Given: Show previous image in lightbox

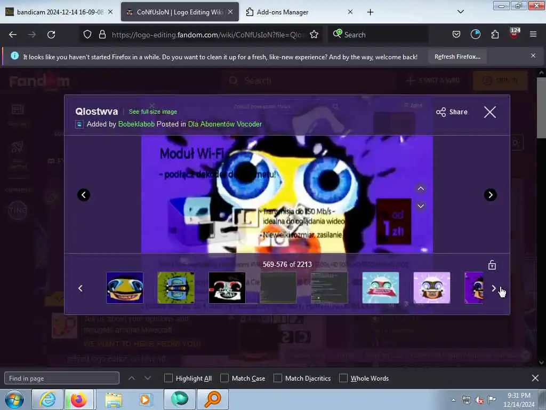Looking at the screenshot, I should click(84, 194).
